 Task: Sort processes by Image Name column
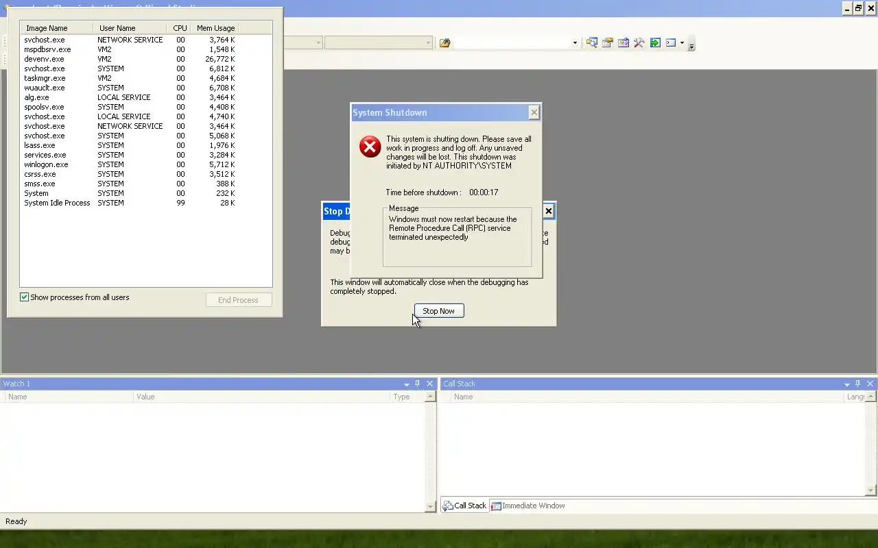pyautogui.click(x=57, y=28)
